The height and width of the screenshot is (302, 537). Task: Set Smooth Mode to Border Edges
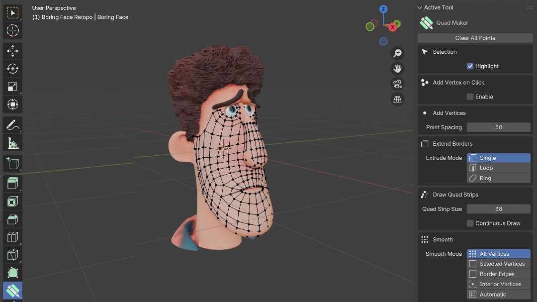tap(499, 274)
